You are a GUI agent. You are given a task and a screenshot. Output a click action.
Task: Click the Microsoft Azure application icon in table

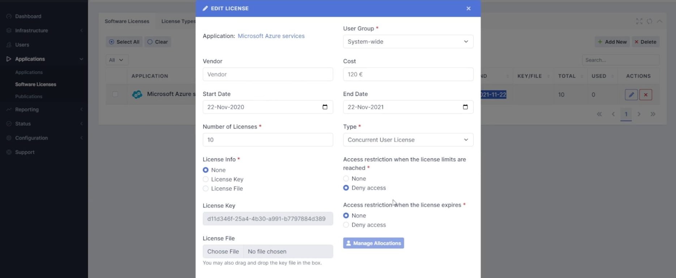(x=137, y=95)
